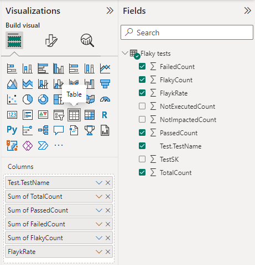This screenshot has width=255, height=265.
Task: Select the Decomposition tree visual
Action: pyautogui.click(x=43, y=130)
